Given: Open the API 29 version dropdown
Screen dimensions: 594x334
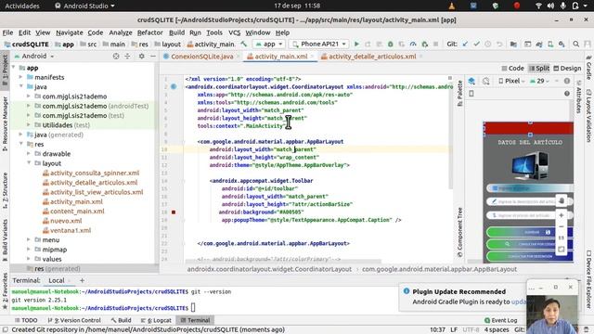Looking at the screenshot, I should tap(540, 81).
